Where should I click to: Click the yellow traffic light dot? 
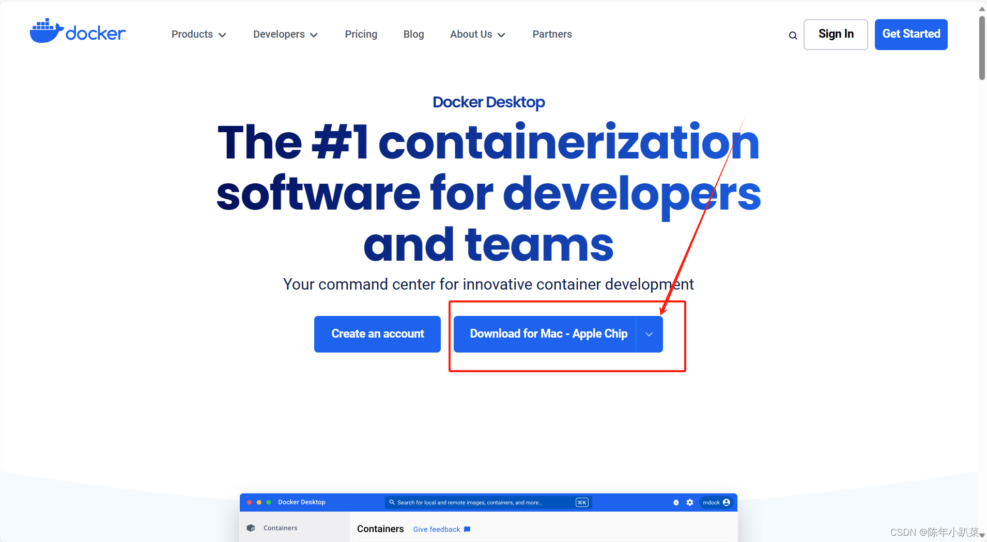point(259,502)
